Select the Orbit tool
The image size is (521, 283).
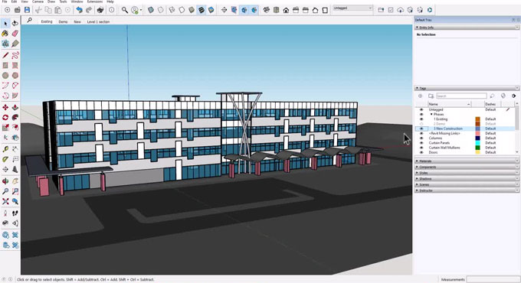pyautogui.click(x=5, y=181)
